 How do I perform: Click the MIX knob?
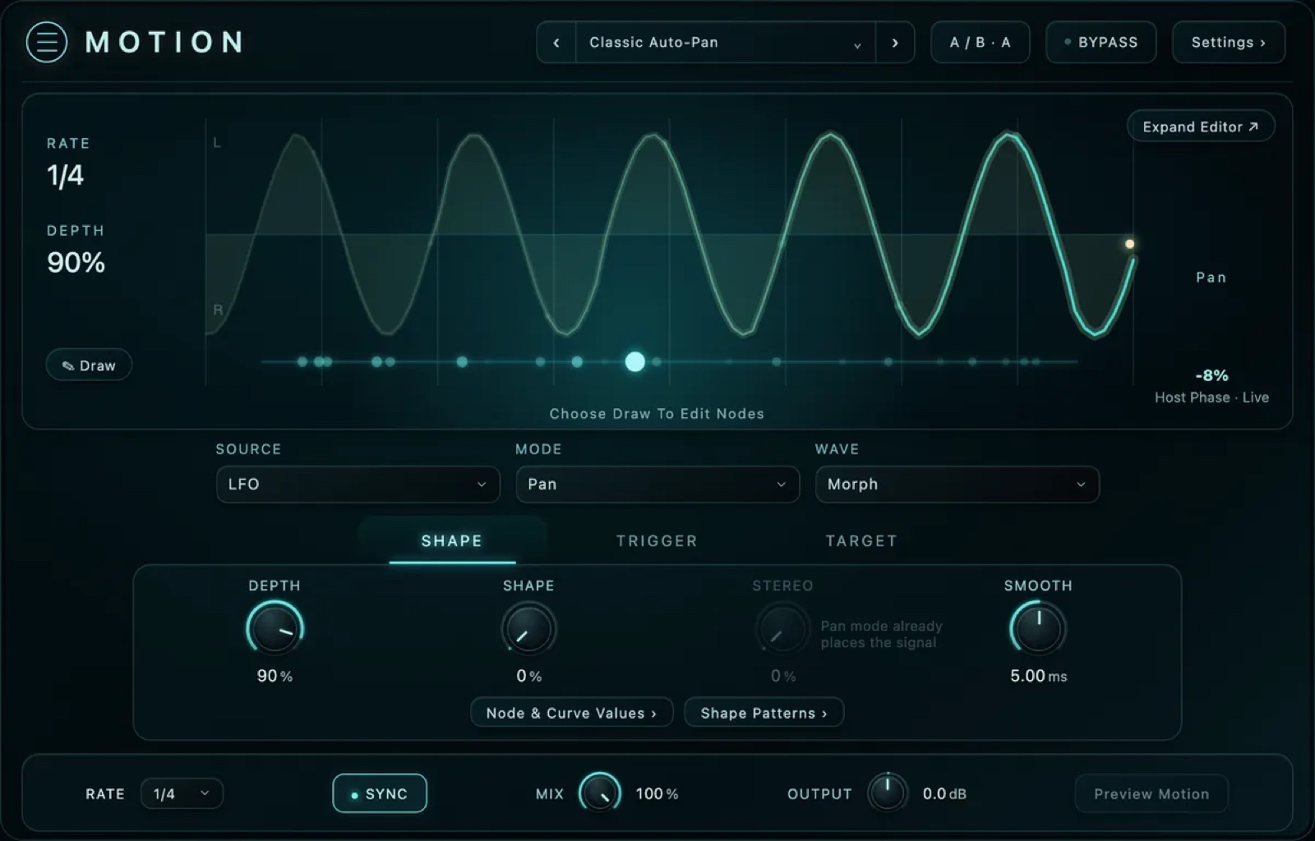600,793
